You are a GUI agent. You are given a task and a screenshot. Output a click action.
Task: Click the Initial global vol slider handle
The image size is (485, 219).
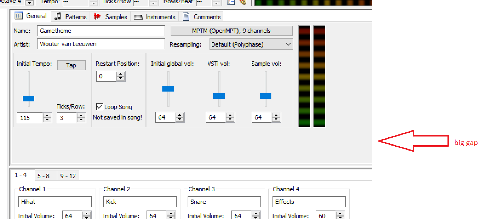[x=168, y=89]
